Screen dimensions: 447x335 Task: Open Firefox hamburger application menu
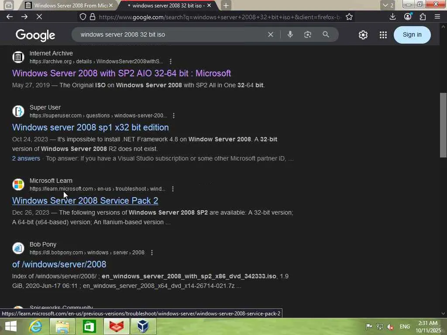pyautogui.click(x=437, y=17)
